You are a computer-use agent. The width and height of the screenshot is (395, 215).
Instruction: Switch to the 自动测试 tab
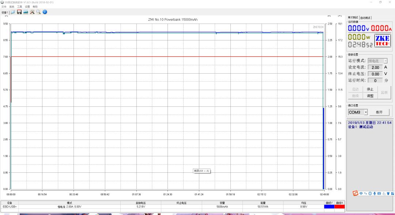coord(365,18)
